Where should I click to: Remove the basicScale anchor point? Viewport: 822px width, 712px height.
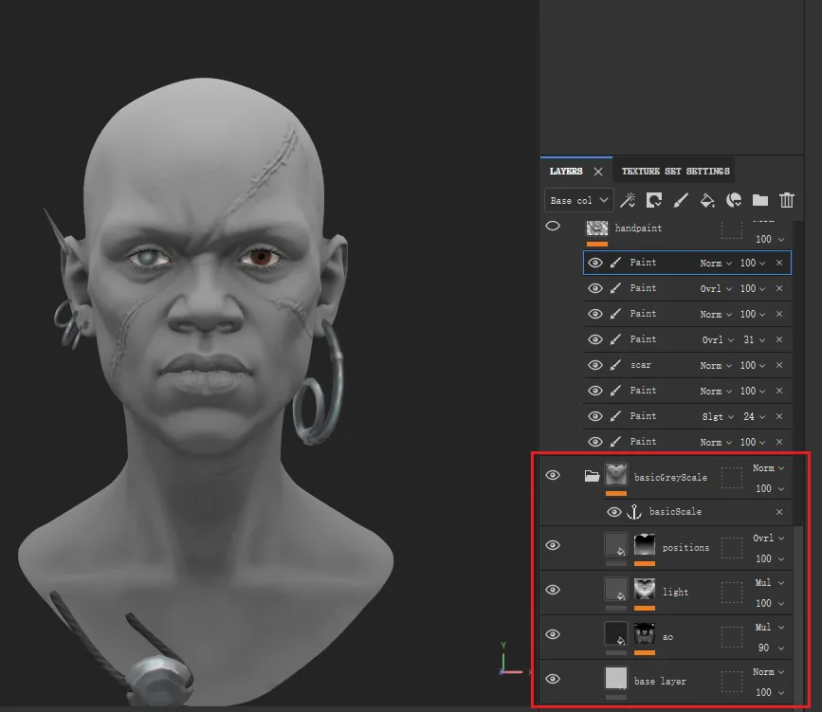tap(779, 512)
